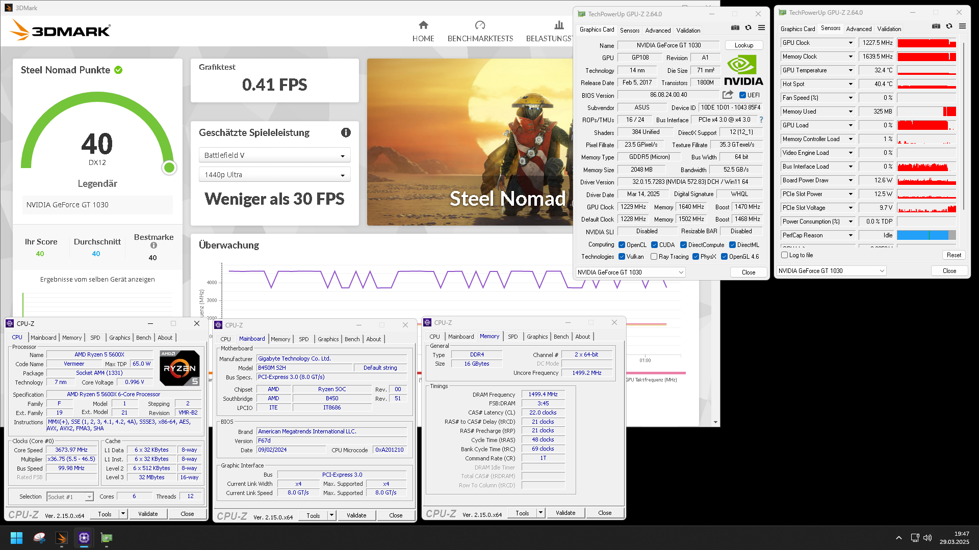Open 3DMark icon in taskbar
979x550 pixels.
click(x=62, y=538)
